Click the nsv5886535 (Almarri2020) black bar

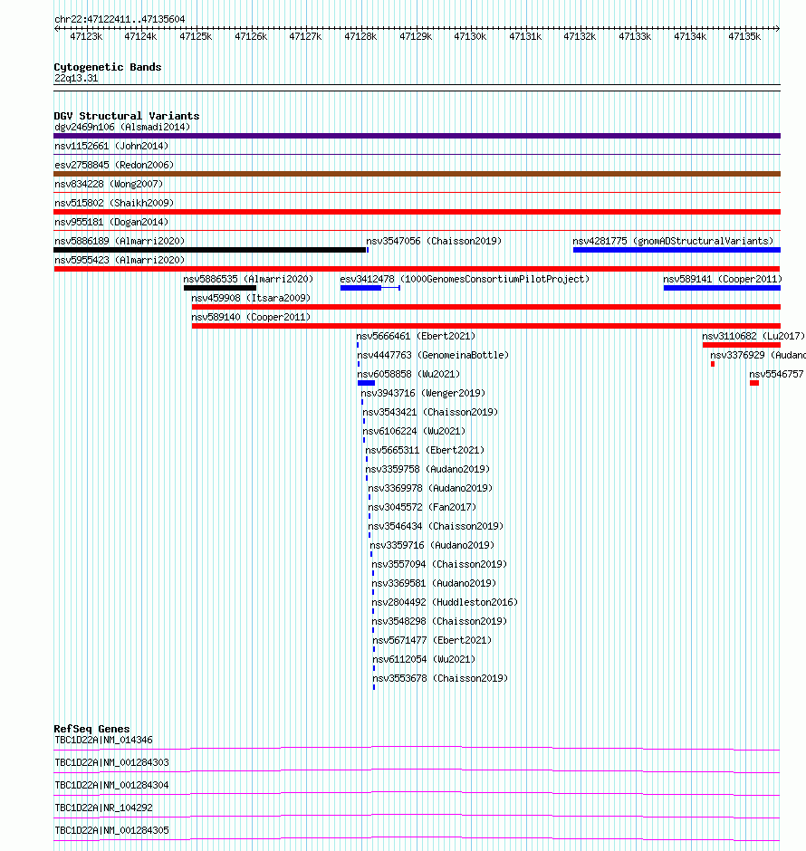(x=220, y=288)
